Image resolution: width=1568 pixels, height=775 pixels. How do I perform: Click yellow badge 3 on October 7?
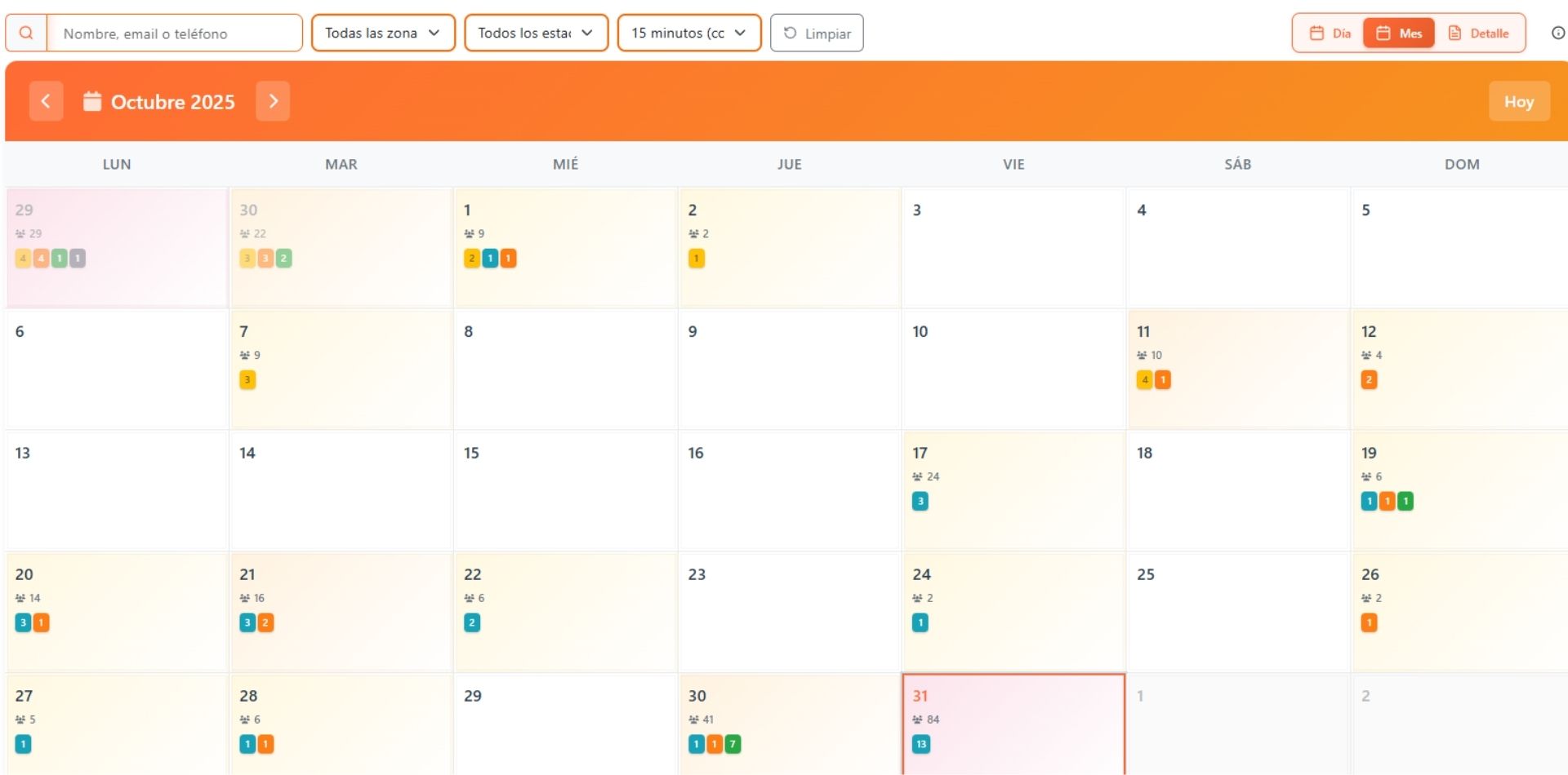click(247, 379)
